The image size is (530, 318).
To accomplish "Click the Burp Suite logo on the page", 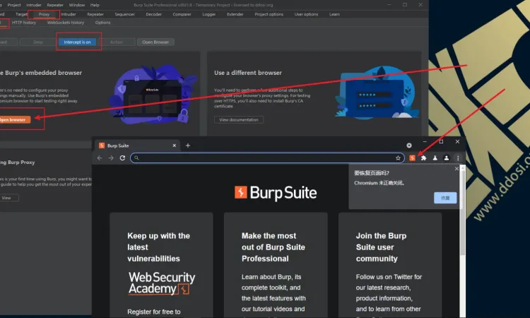I will (276, 193).
